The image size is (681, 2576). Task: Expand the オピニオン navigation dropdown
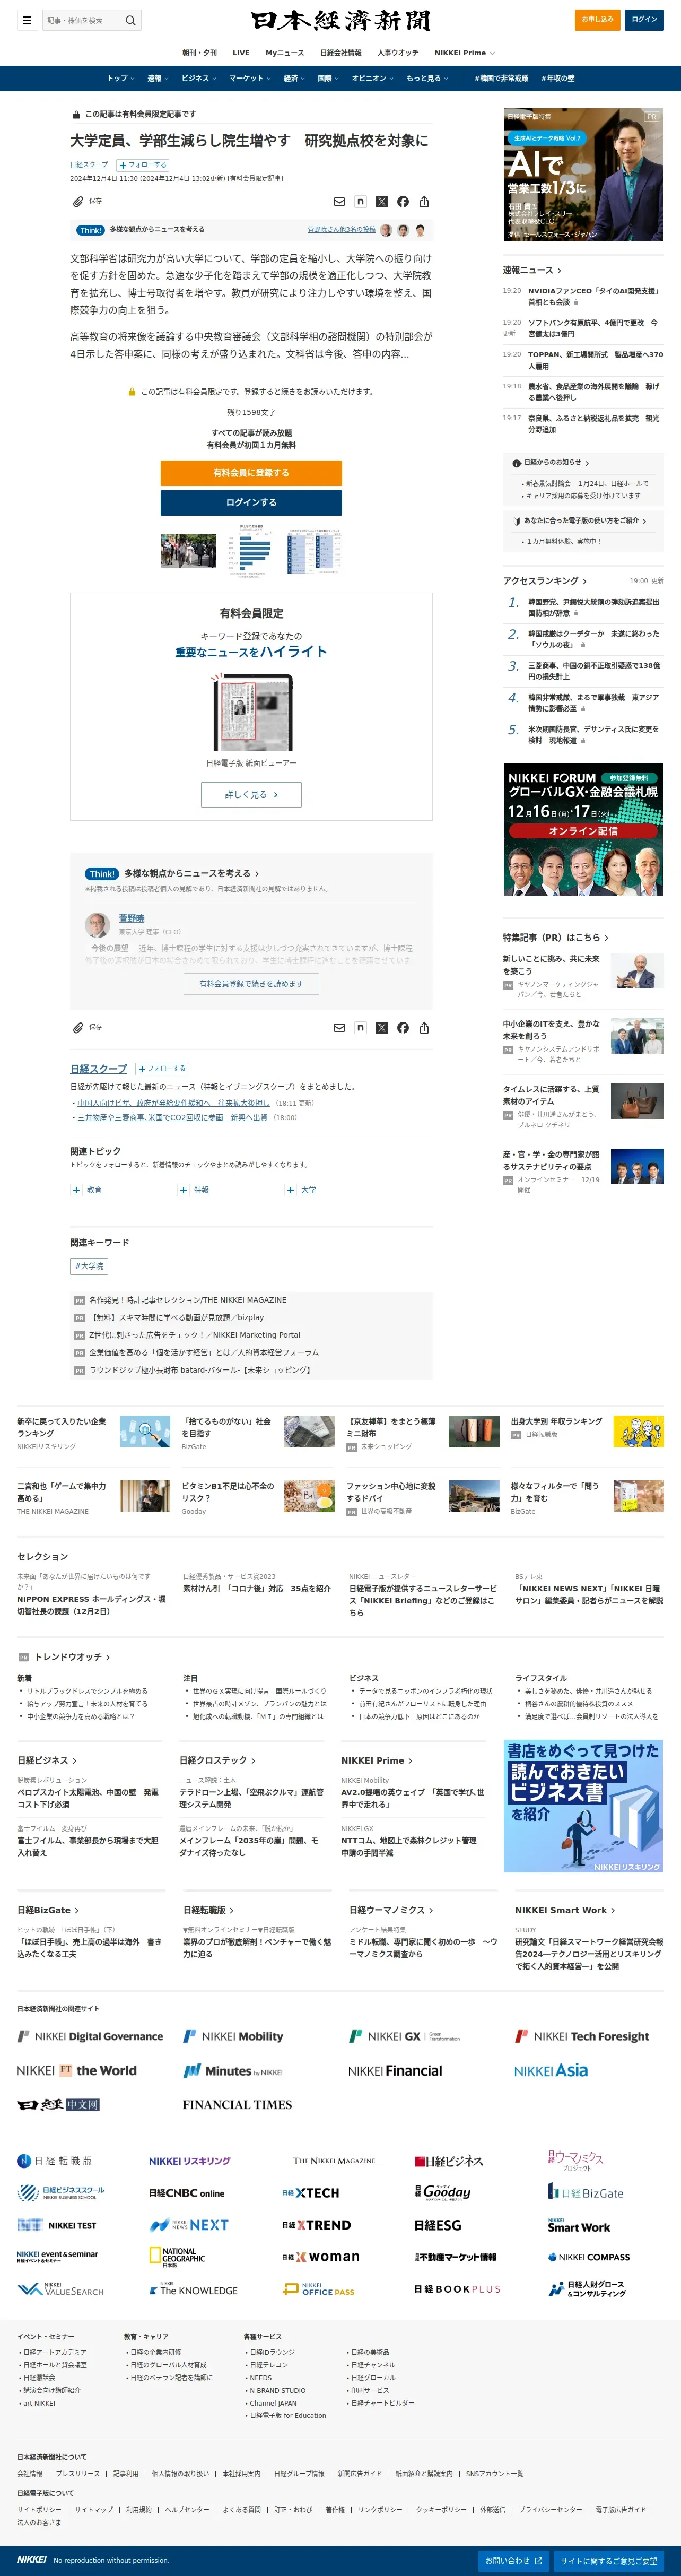[x=372, y=78]
